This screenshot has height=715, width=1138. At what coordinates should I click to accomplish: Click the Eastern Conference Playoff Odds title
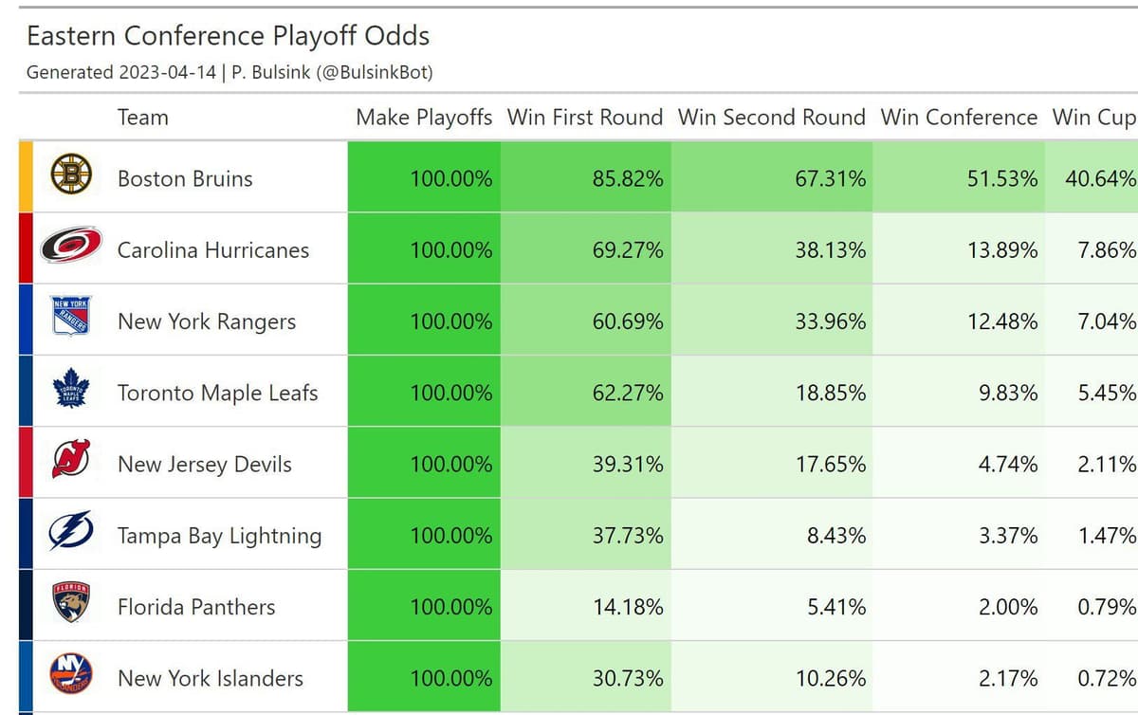tap(228, 36)
